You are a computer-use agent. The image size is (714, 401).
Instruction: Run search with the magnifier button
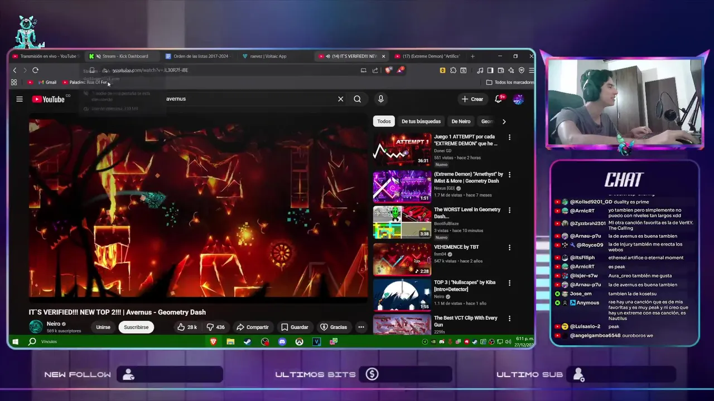pos(358,99)
